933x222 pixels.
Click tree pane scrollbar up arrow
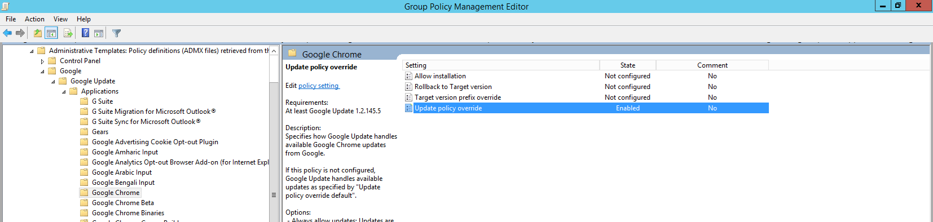274,51
